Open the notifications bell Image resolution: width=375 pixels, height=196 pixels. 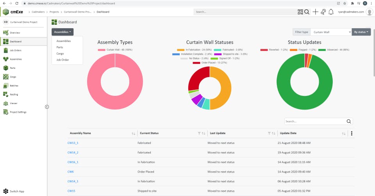point(331,12)
